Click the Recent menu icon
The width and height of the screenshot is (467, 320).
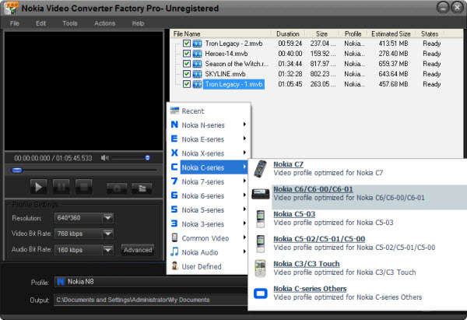pos(174,111)
